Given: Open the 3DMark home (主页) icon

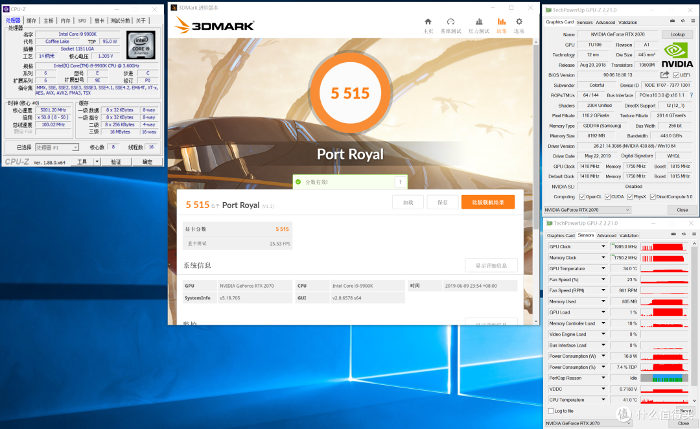Looking at the screenshot, I should click(x=428, y=22).
